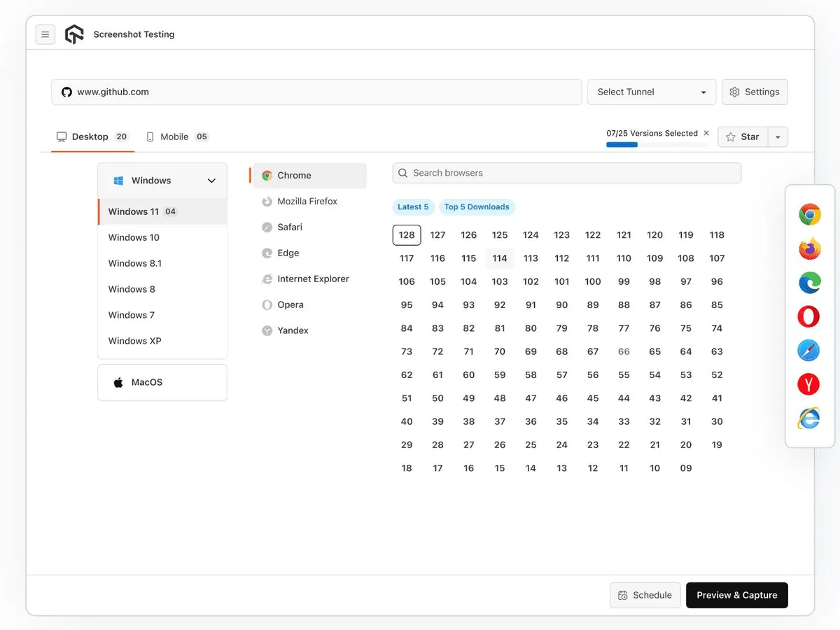Click the magnifier icon in Search browsers

403,173
